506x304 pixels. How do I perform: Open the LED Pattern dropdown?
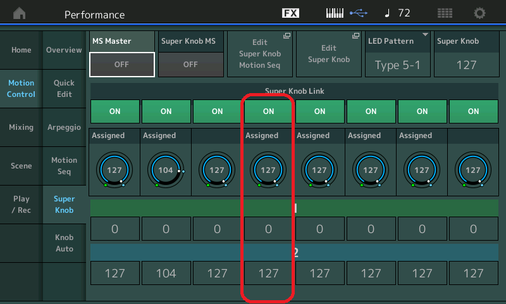(397, 54)
